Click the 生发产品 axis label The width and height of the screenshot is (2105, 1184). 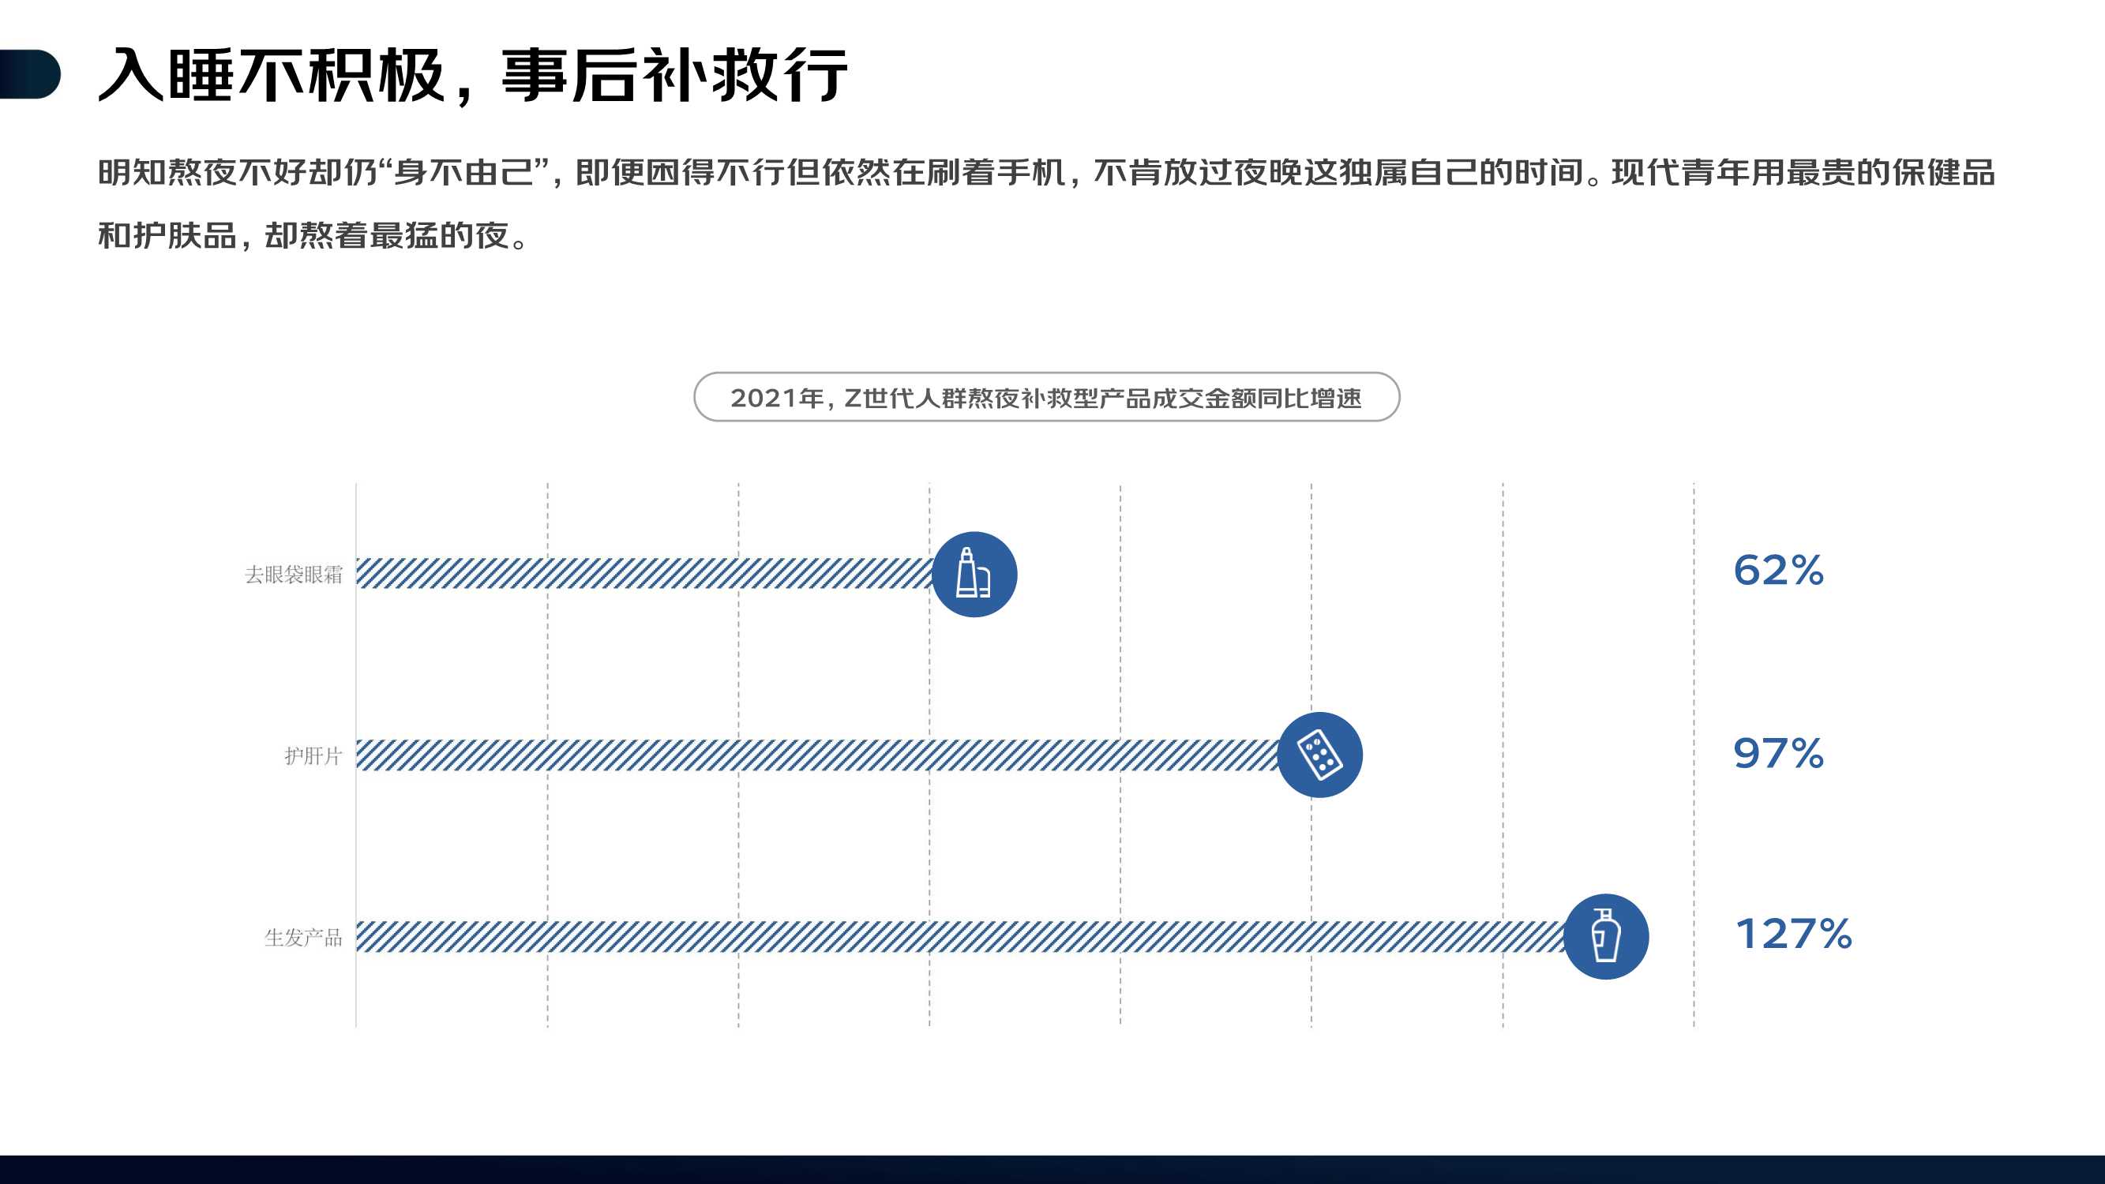click(304, 937)
